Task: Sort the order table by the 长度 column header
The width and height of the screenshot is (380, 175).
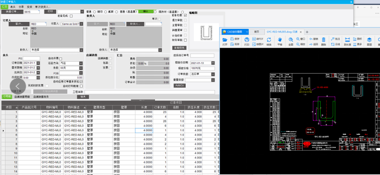Action: point(144,107)
